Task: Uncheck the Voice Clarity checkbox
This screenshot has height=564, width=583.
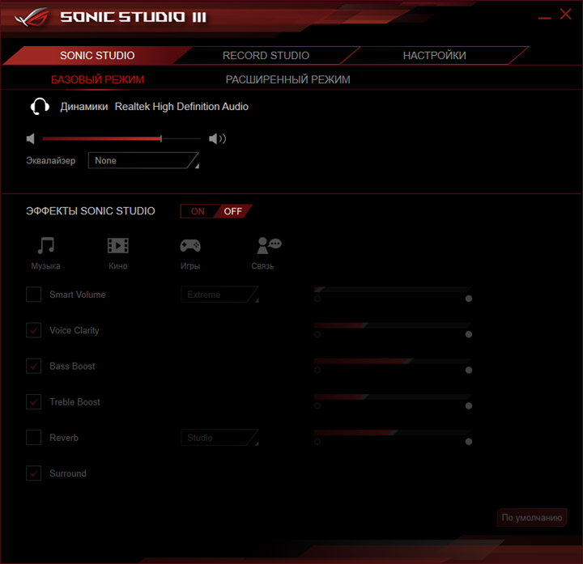Action: point(33,330)
